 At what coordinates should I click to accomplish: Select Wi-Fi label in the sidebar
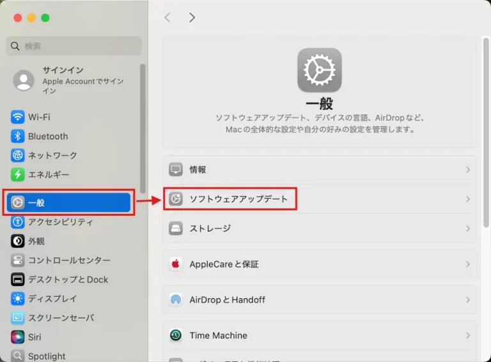(39, 117)
